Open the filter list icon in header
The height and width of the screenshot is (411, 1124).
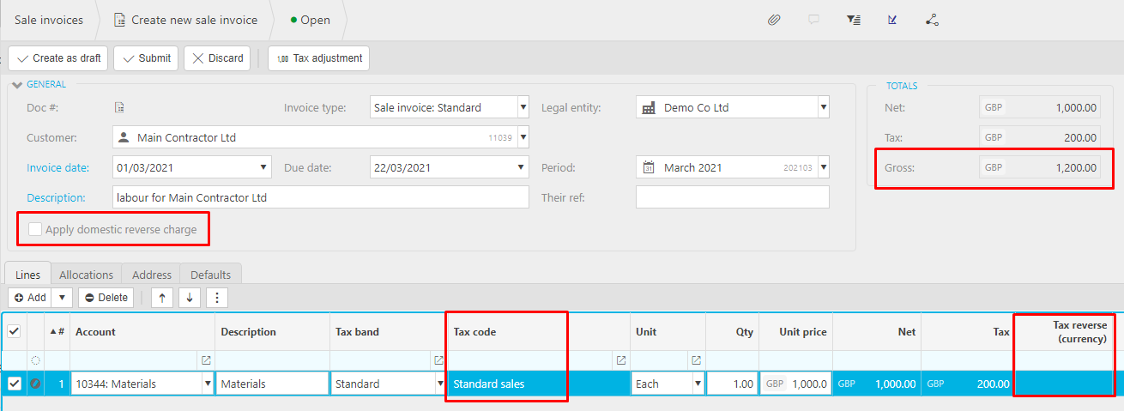[x=853, y=20]
